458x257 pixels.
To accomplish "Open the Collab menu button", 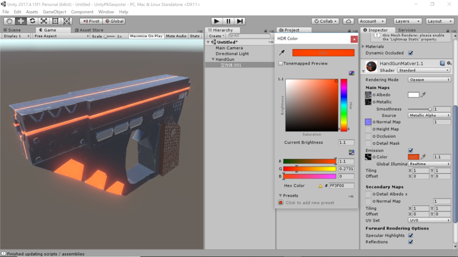I will [326, 21].
